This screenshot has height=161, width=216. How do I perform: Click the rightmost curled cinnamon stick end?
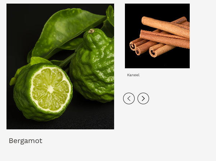point(153,52)
